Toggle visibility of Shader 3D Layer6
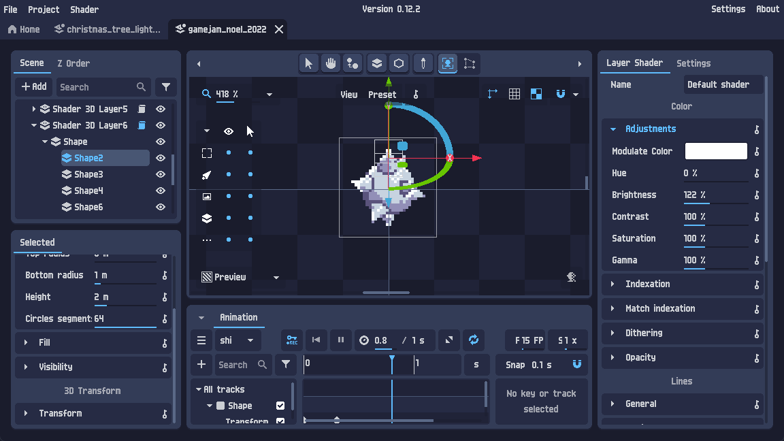 click(x=161, y=125)
